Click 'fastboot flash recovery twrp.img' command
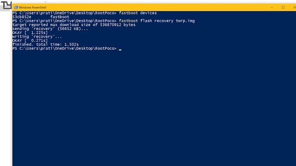 pos(157,21)
